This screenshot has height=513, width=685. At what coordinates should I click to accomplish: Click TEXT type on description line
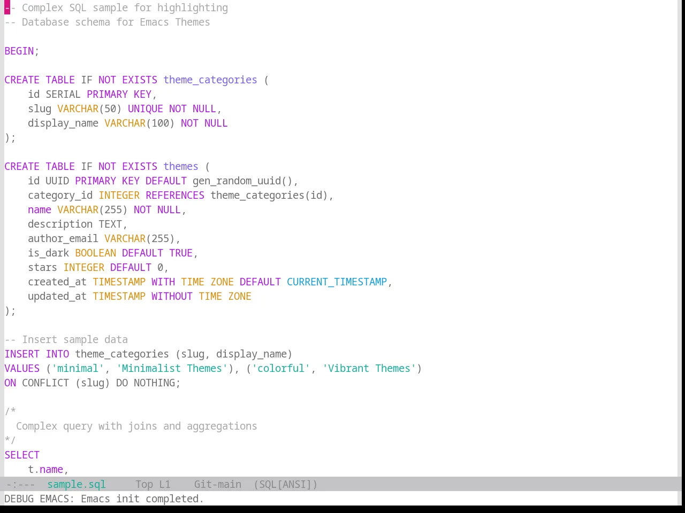pos(110,224)
